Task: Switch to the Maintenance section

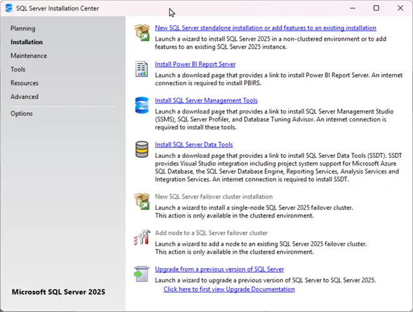Action: click(29, 56)
